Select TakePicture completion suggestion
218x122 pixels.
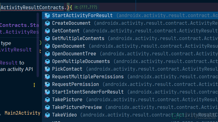130,99
